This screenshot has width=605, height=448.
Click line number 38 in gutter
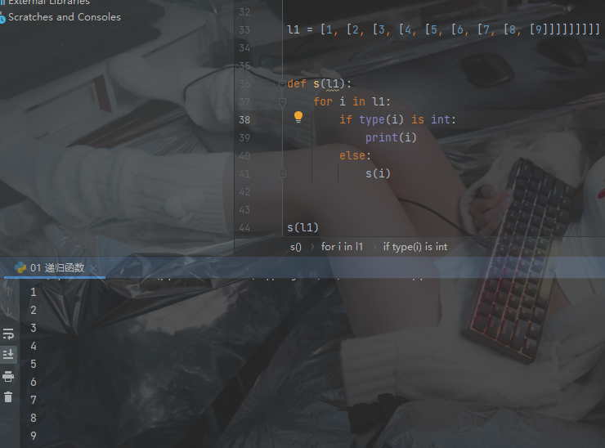244,120
